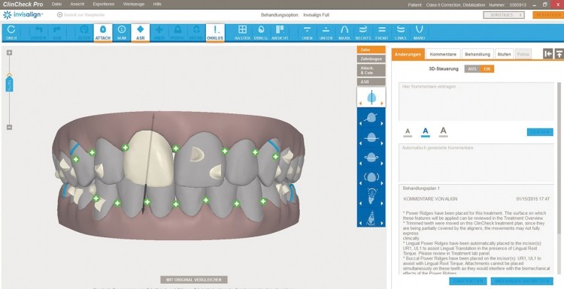This screenshot has height=289, width=564.
Task: Select the RASTER grid icon
Action: pyautogui.click(x=242, y=33)
